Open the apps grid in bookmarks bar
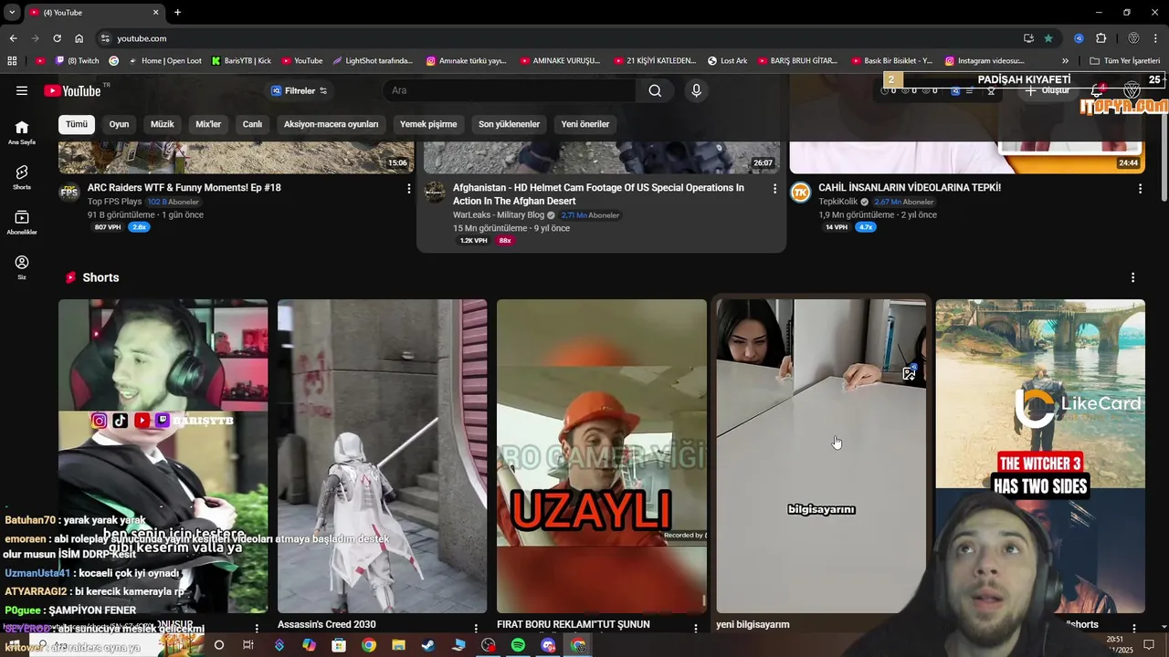Viewport: 1169px width, 657px height. pyautogui.click(x=12, y=61)
